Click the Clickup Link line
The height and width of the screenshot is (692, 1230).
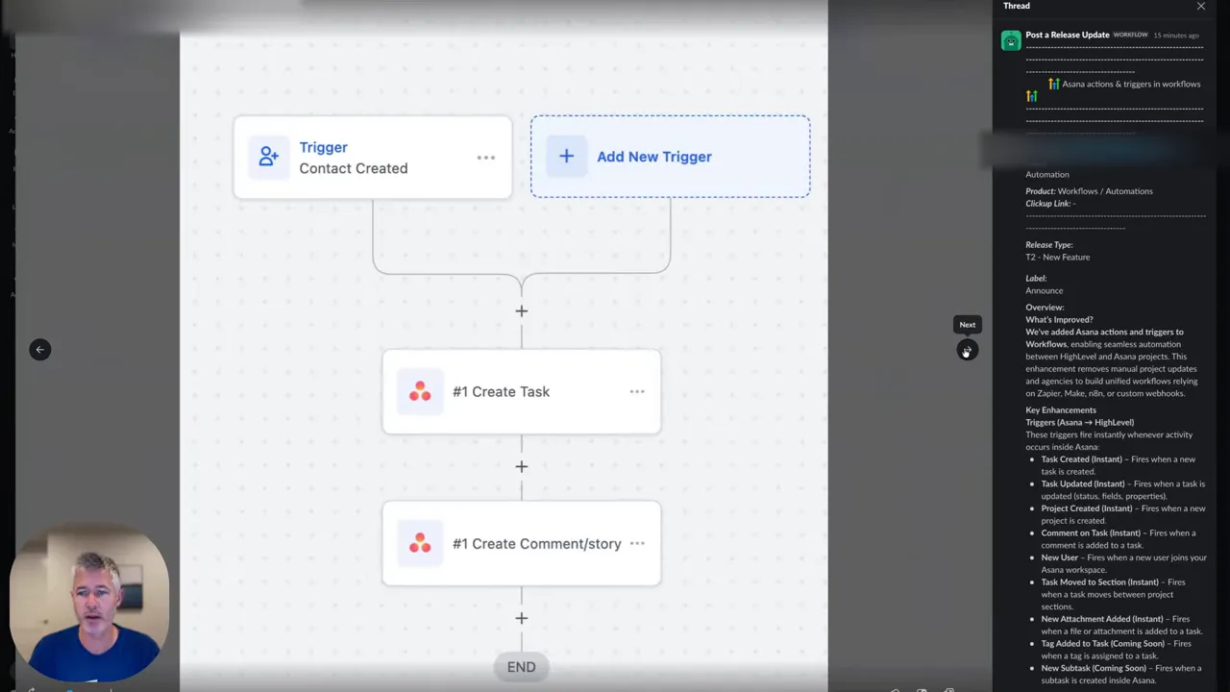pos(1050,204)
